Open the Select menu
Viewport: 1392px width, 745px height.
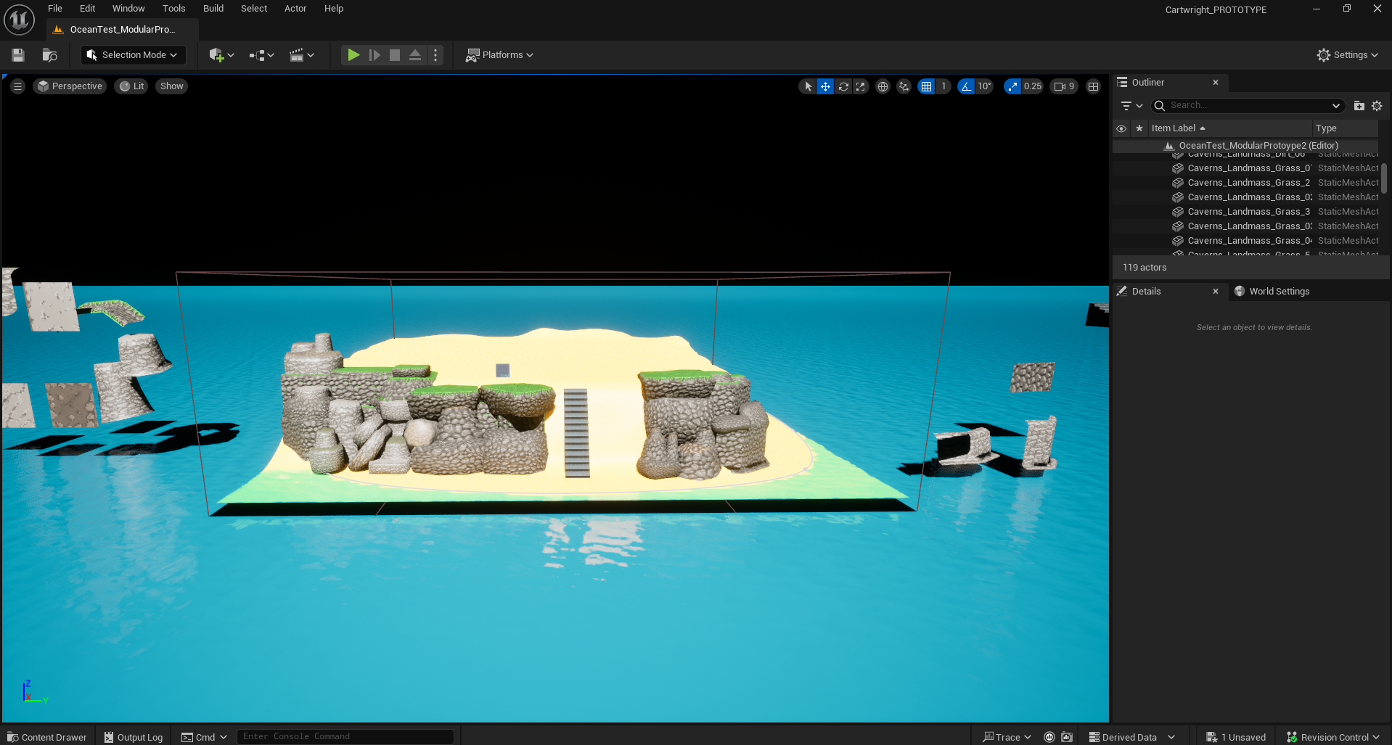coord(254,9)
